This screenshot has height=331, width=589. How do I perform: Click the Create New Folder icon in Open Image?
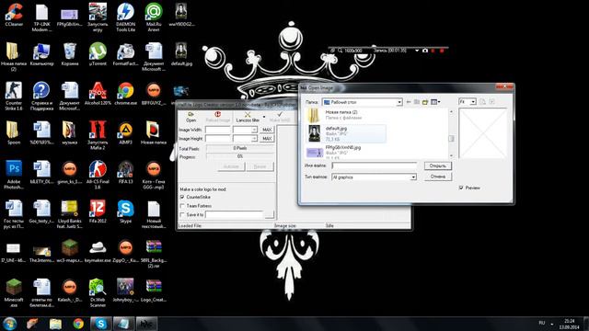(425, 102)
